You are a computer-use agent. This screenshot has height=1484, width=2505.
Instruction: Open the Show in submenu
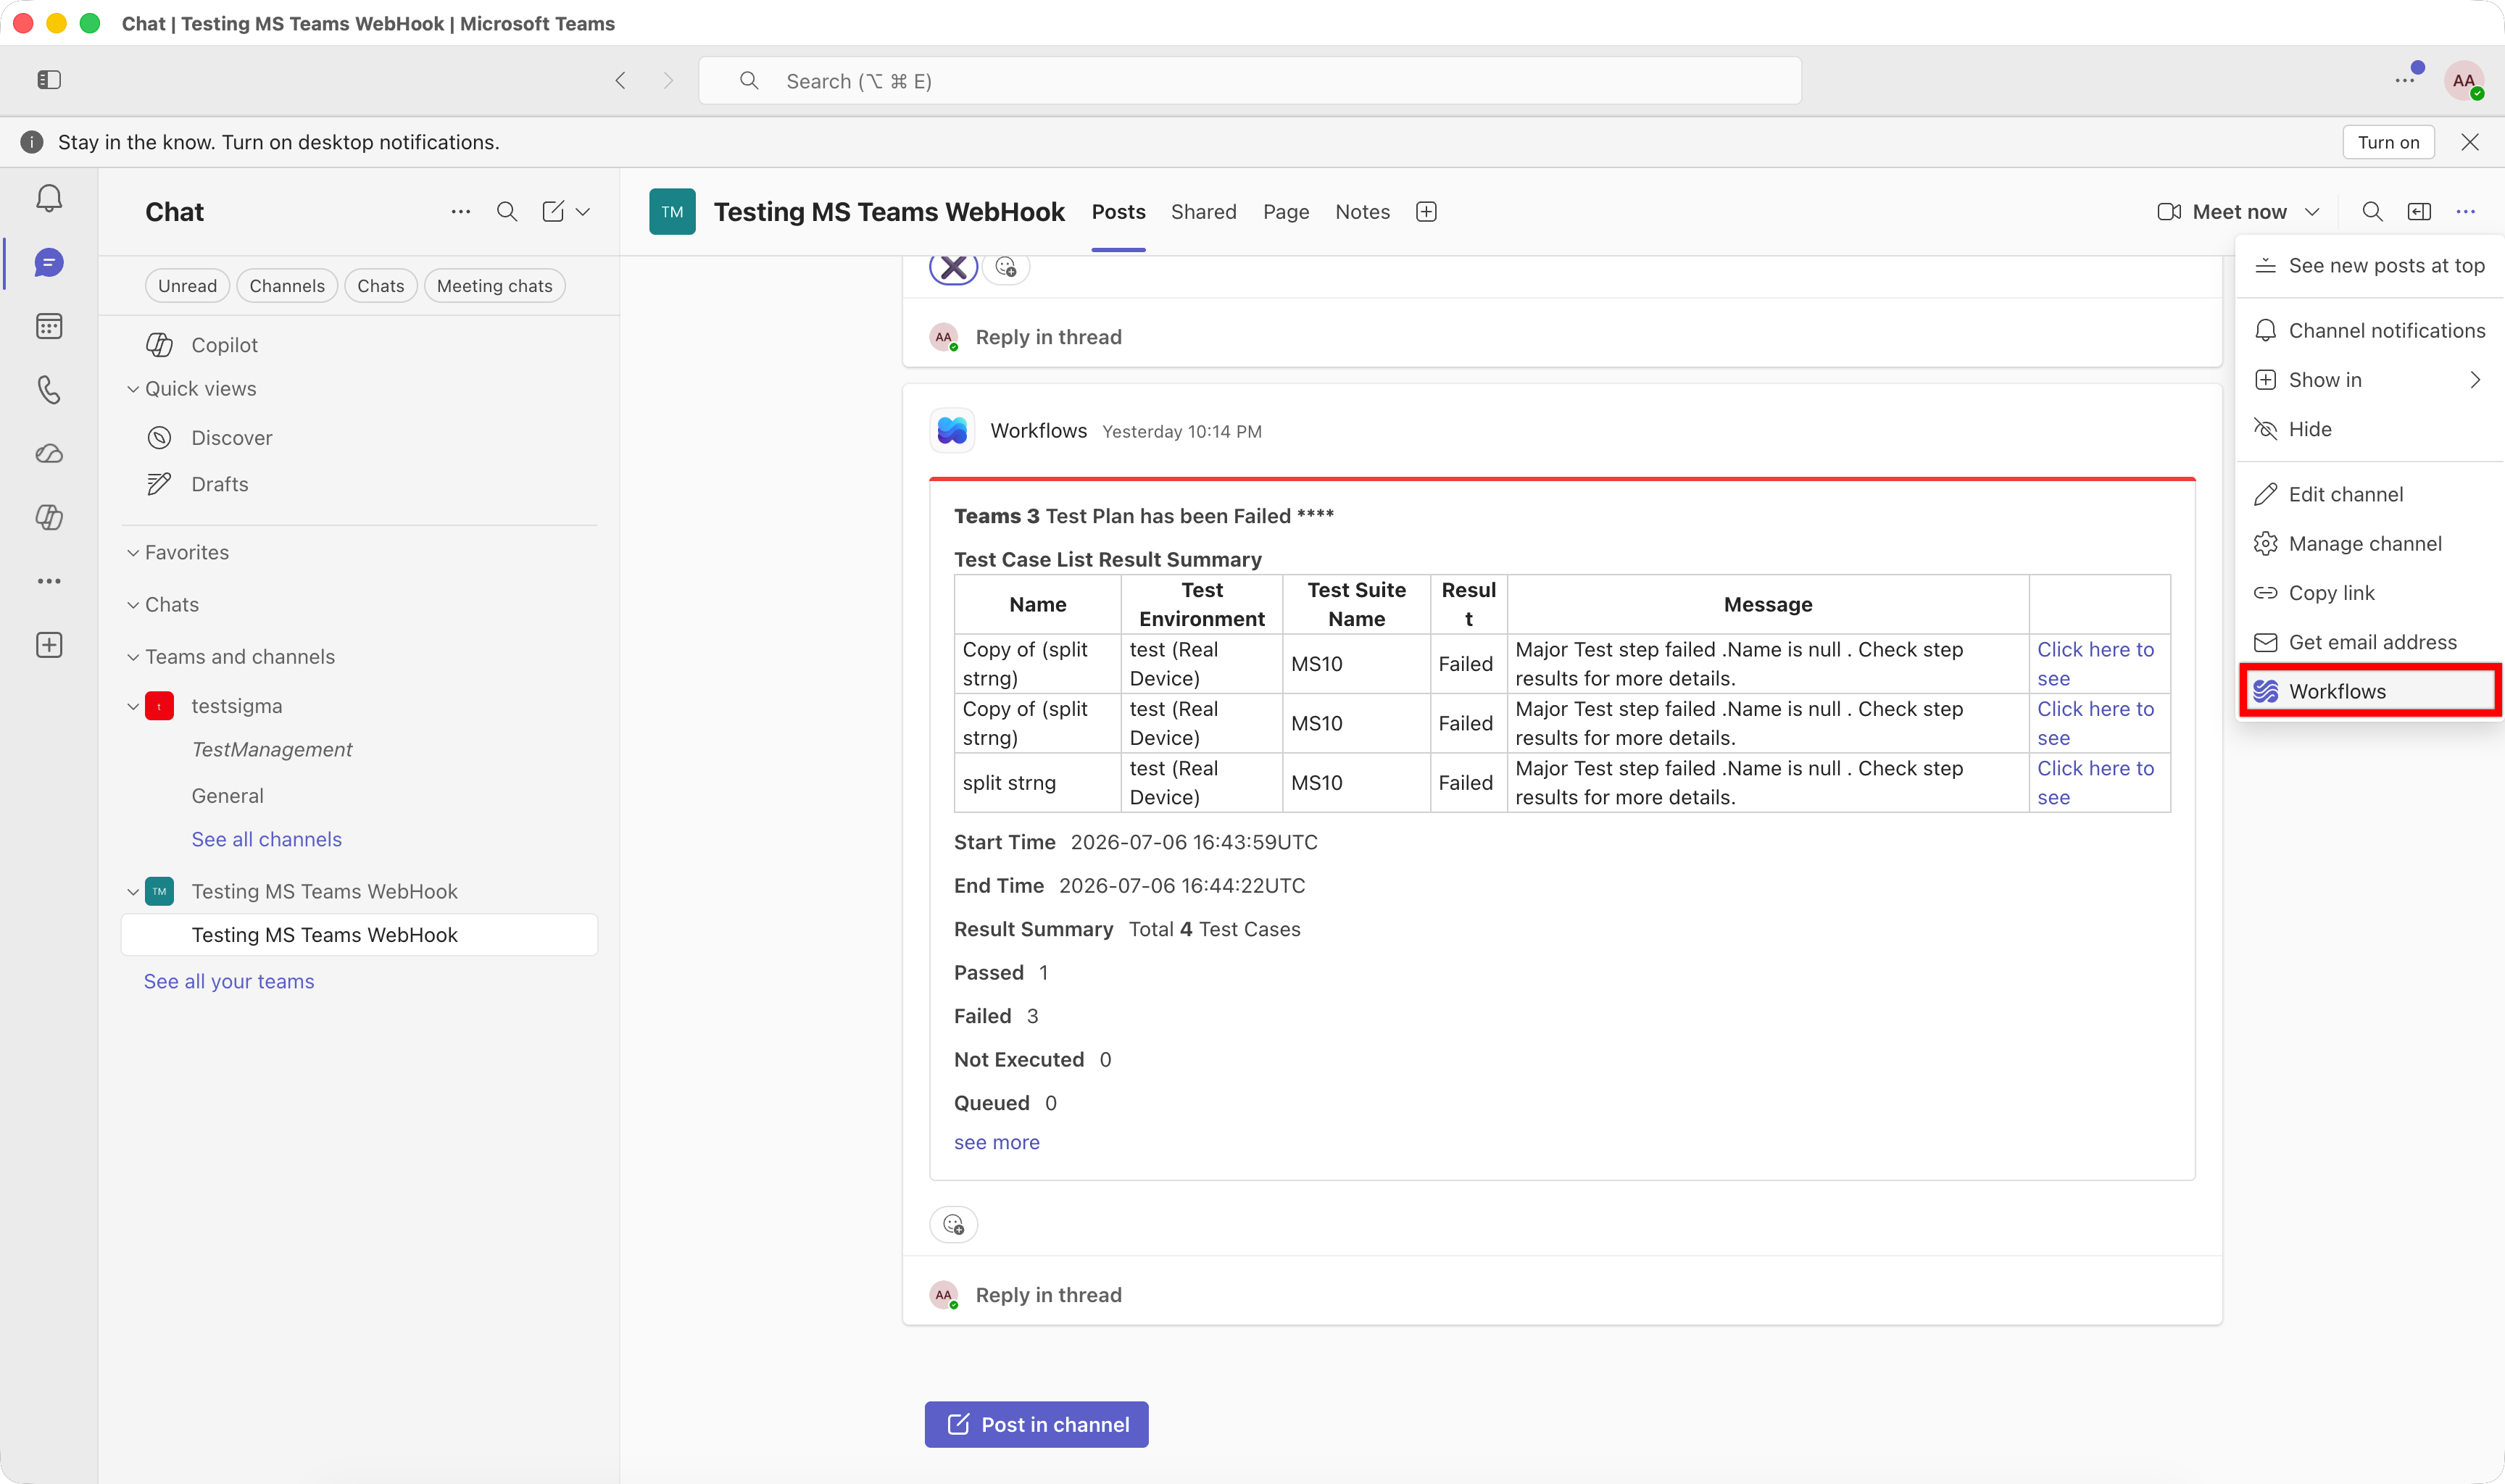click(x=2368, y=380)
